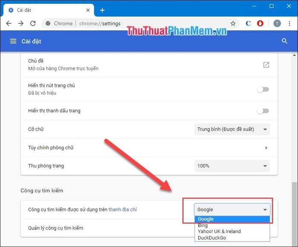Click the vertical scrollbar thumb
The width and height of the screenshot is (298, 247).
tap(295, 213)
